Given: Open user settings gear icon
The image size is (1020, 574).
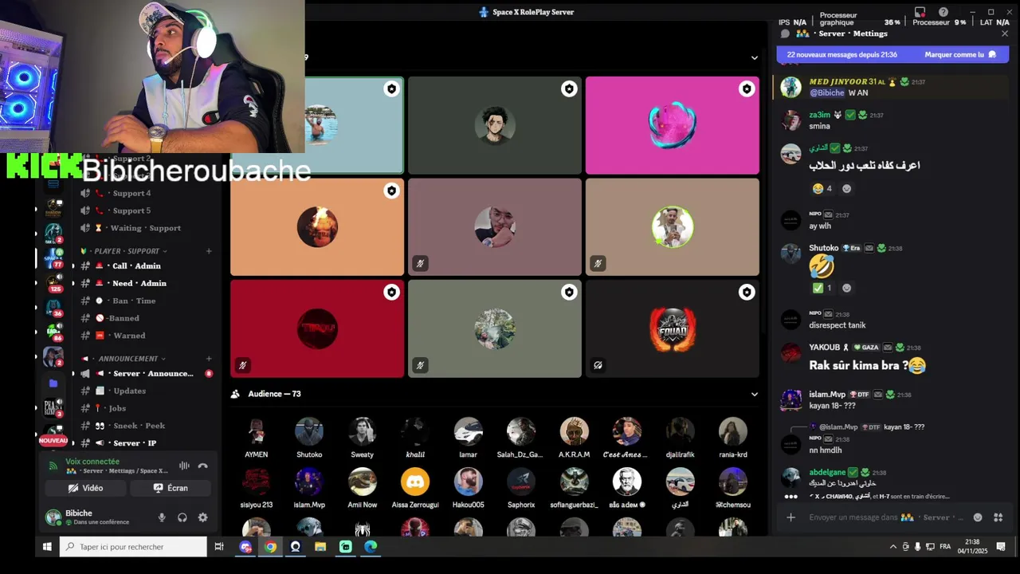Looking at the screenshot, I should tap(202, 517).
